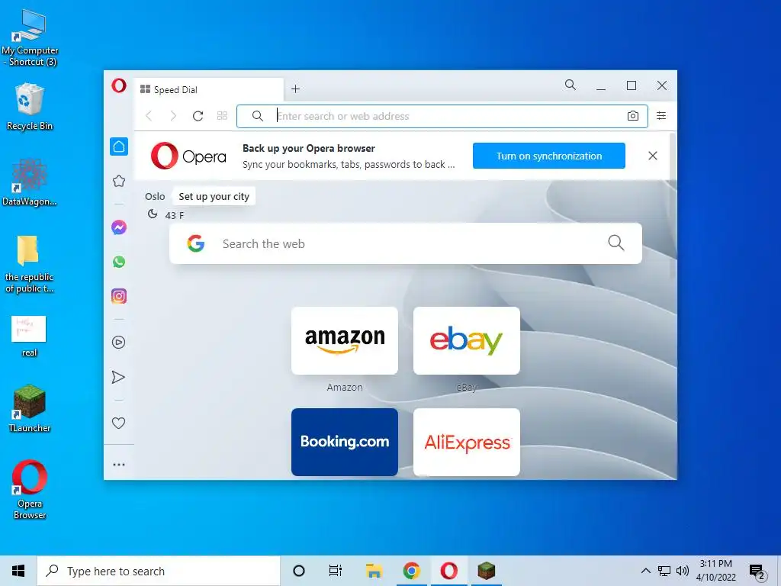Open the clock showing 3:11 PM
Screen dimensions: 781x586
point(715,571)
